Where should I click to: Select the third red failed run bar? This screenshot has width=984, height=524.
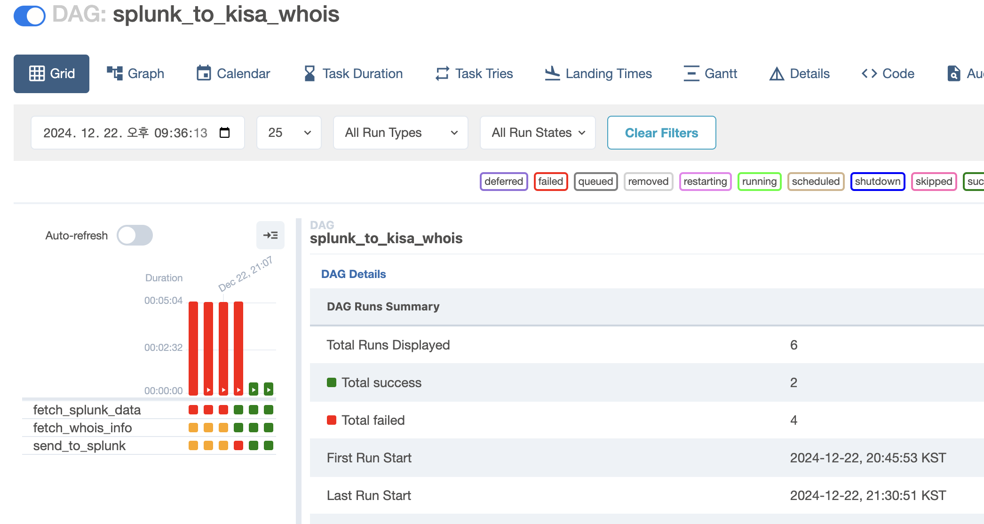223,348
